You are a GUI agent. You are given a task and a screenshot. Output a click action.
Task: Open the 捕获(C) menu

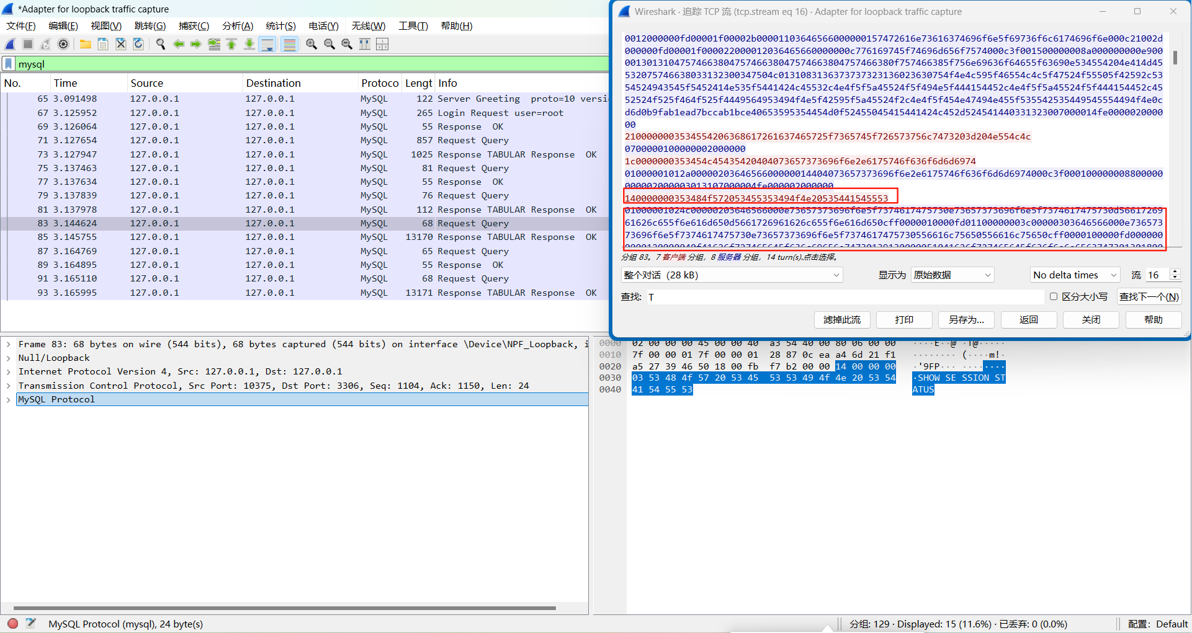pos(194,25)
